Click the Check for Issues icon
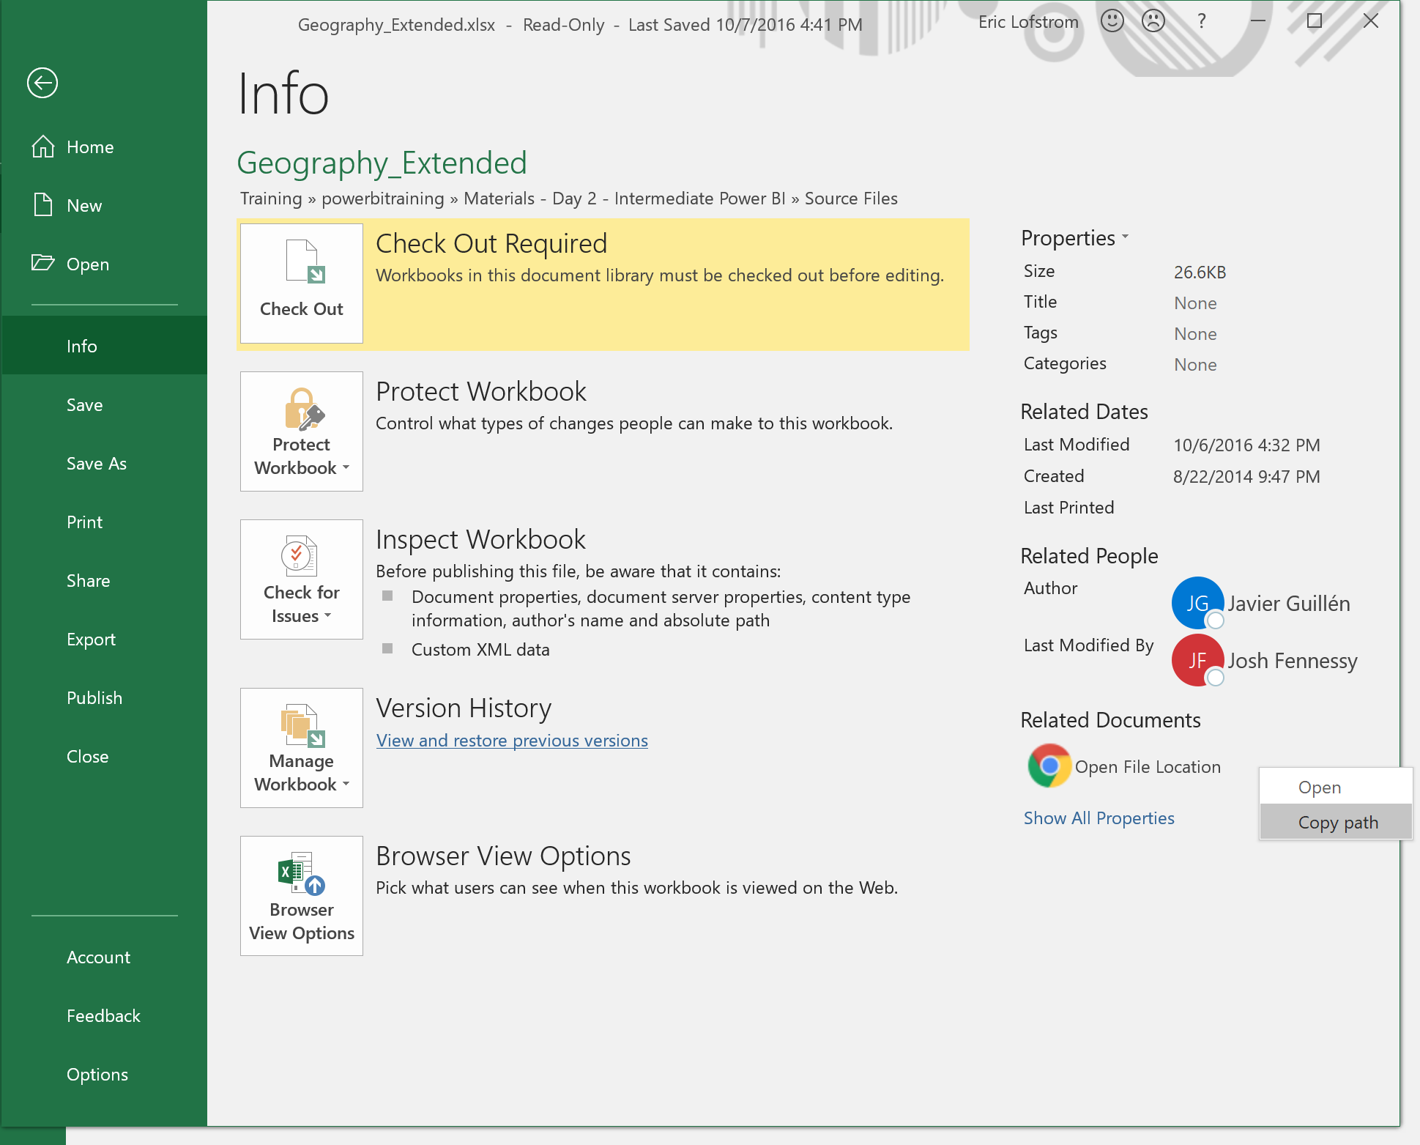The width and height of the screenshot is (1420, 1145). pos(300,555)
